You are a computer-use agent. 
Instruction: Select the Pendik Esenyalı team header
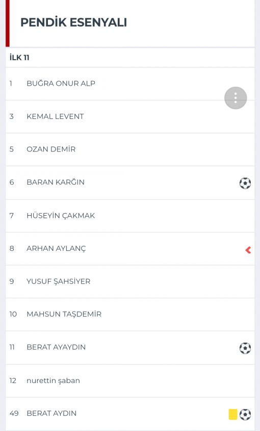73,22
